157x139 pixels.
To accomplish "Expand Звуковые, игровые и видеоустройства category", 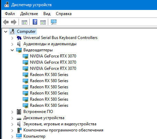I will click(x=12, y=124).
